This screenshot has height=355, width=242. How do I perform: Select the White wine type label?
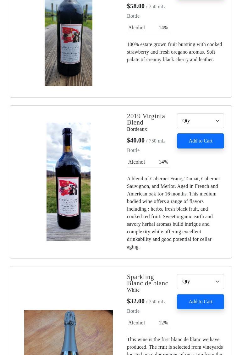click(x=133, y=290)
